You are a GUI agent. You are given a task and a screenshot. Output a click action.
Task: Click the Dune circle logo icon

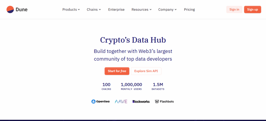click(x=10, y=10)
